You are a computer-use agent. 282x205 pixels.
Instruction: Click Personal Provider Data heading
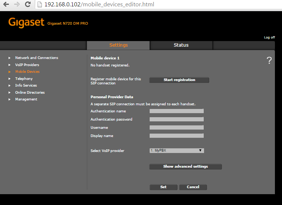[112, 97]
